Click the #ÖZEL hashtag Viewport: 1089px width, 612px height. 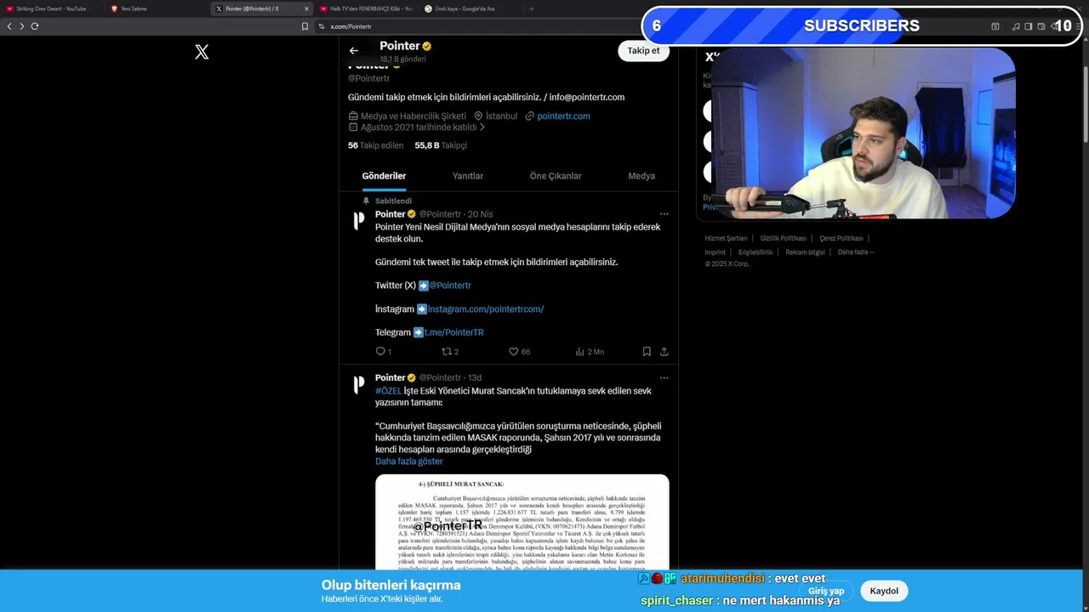pos(388,391)
